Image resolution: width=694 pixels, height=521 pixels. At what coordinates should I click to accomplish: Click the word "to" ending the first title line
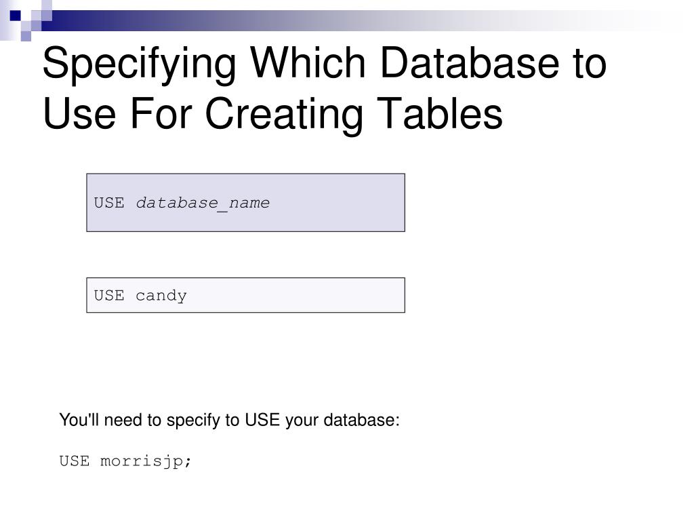590,64
